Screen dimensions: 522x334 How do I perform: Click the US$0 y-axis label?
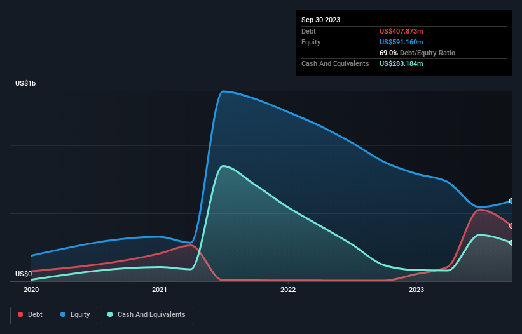click(x=24, y=274)
